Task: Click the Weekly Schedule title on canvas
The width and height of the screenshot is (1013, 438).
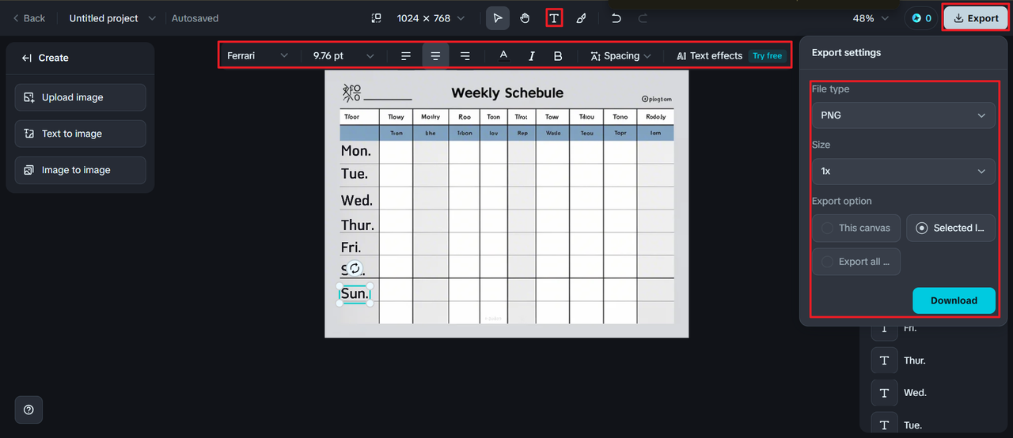Action: 507,93
